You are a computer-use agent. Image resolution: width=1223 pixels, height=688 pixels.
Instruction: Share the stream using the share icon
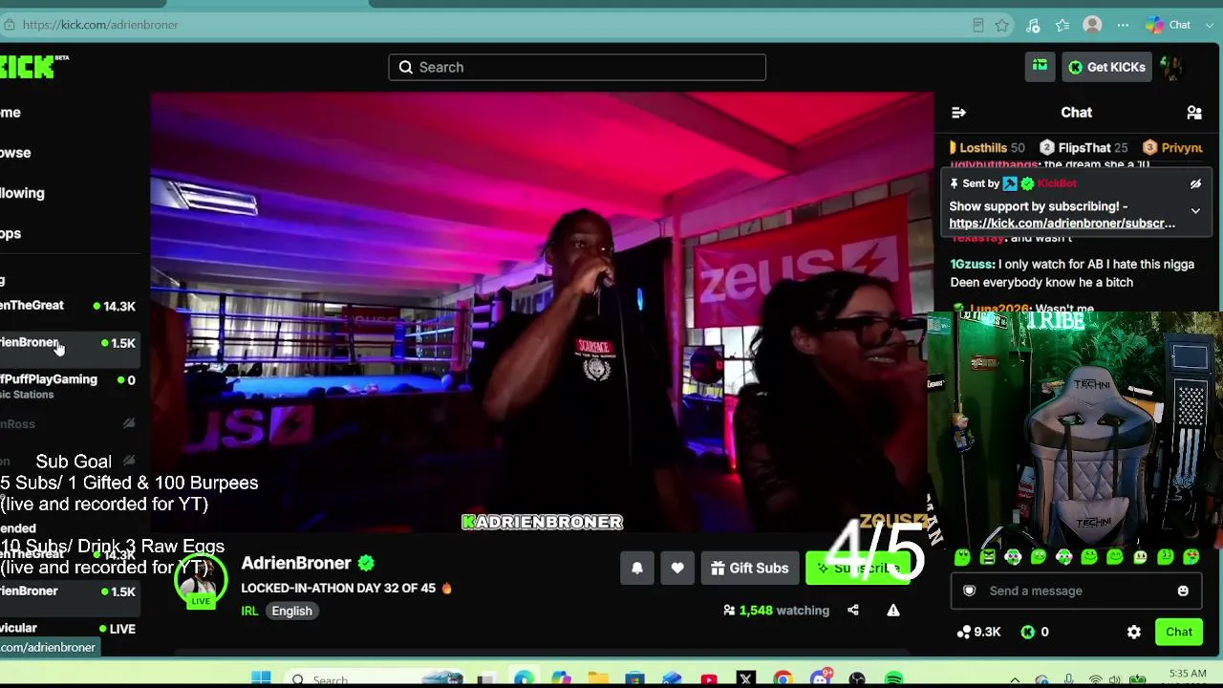click(x=853, y=611)
